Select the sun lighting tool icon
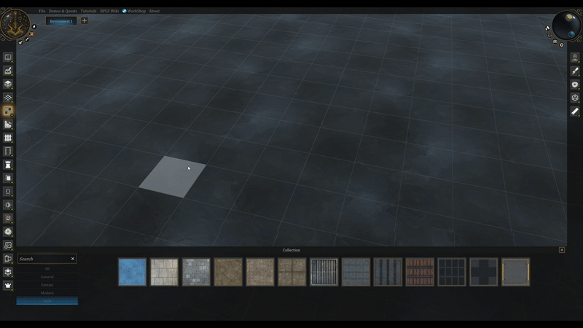This screenshot has height=328, width=583. pos(8,205)
